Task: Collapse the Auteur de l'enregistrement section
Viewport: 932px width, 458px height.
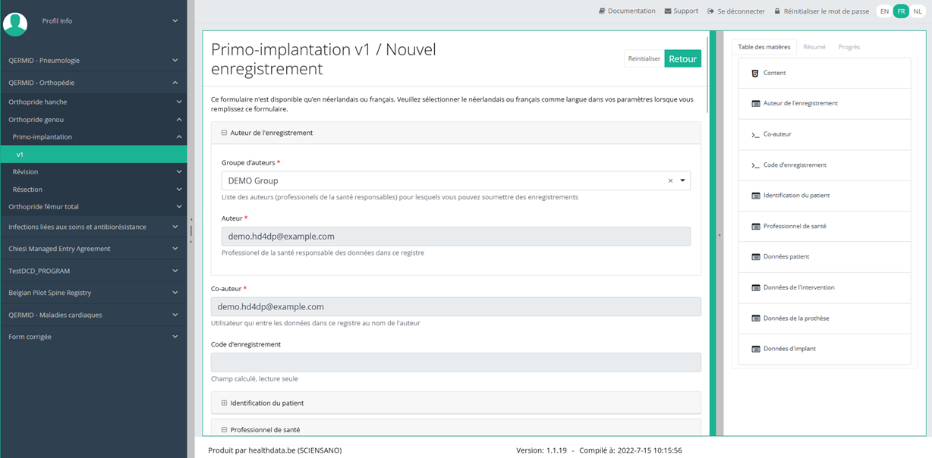Action: point(225,133)
